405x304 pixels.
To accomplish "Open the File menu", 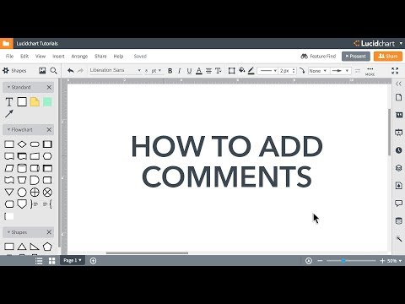I will (x=9, y=57).
